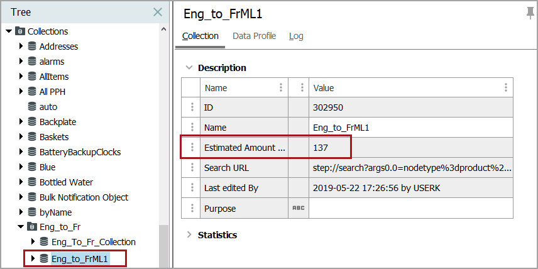This screenshot has height=269, width=538.
Task: Click the Name column options menu icon
Action: tap(280, 88)
